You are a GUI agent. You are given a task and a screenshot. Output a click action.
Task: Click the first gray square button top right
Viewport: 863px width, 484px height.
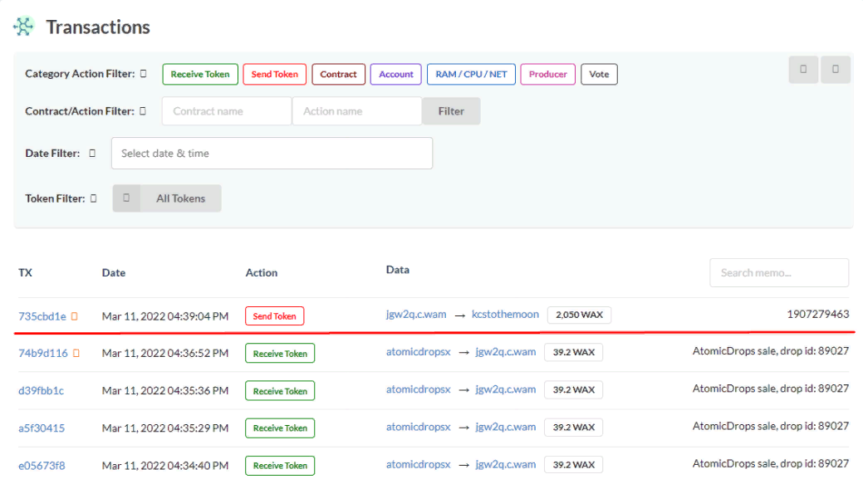(803, 69)
